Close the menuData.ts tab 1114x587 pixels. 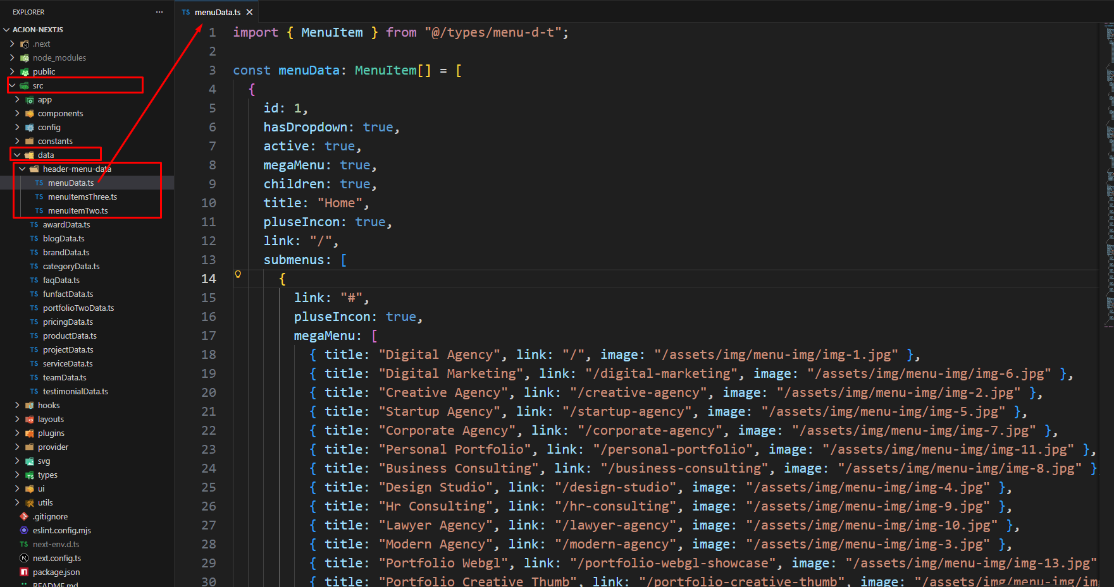[x=249, y=12]
